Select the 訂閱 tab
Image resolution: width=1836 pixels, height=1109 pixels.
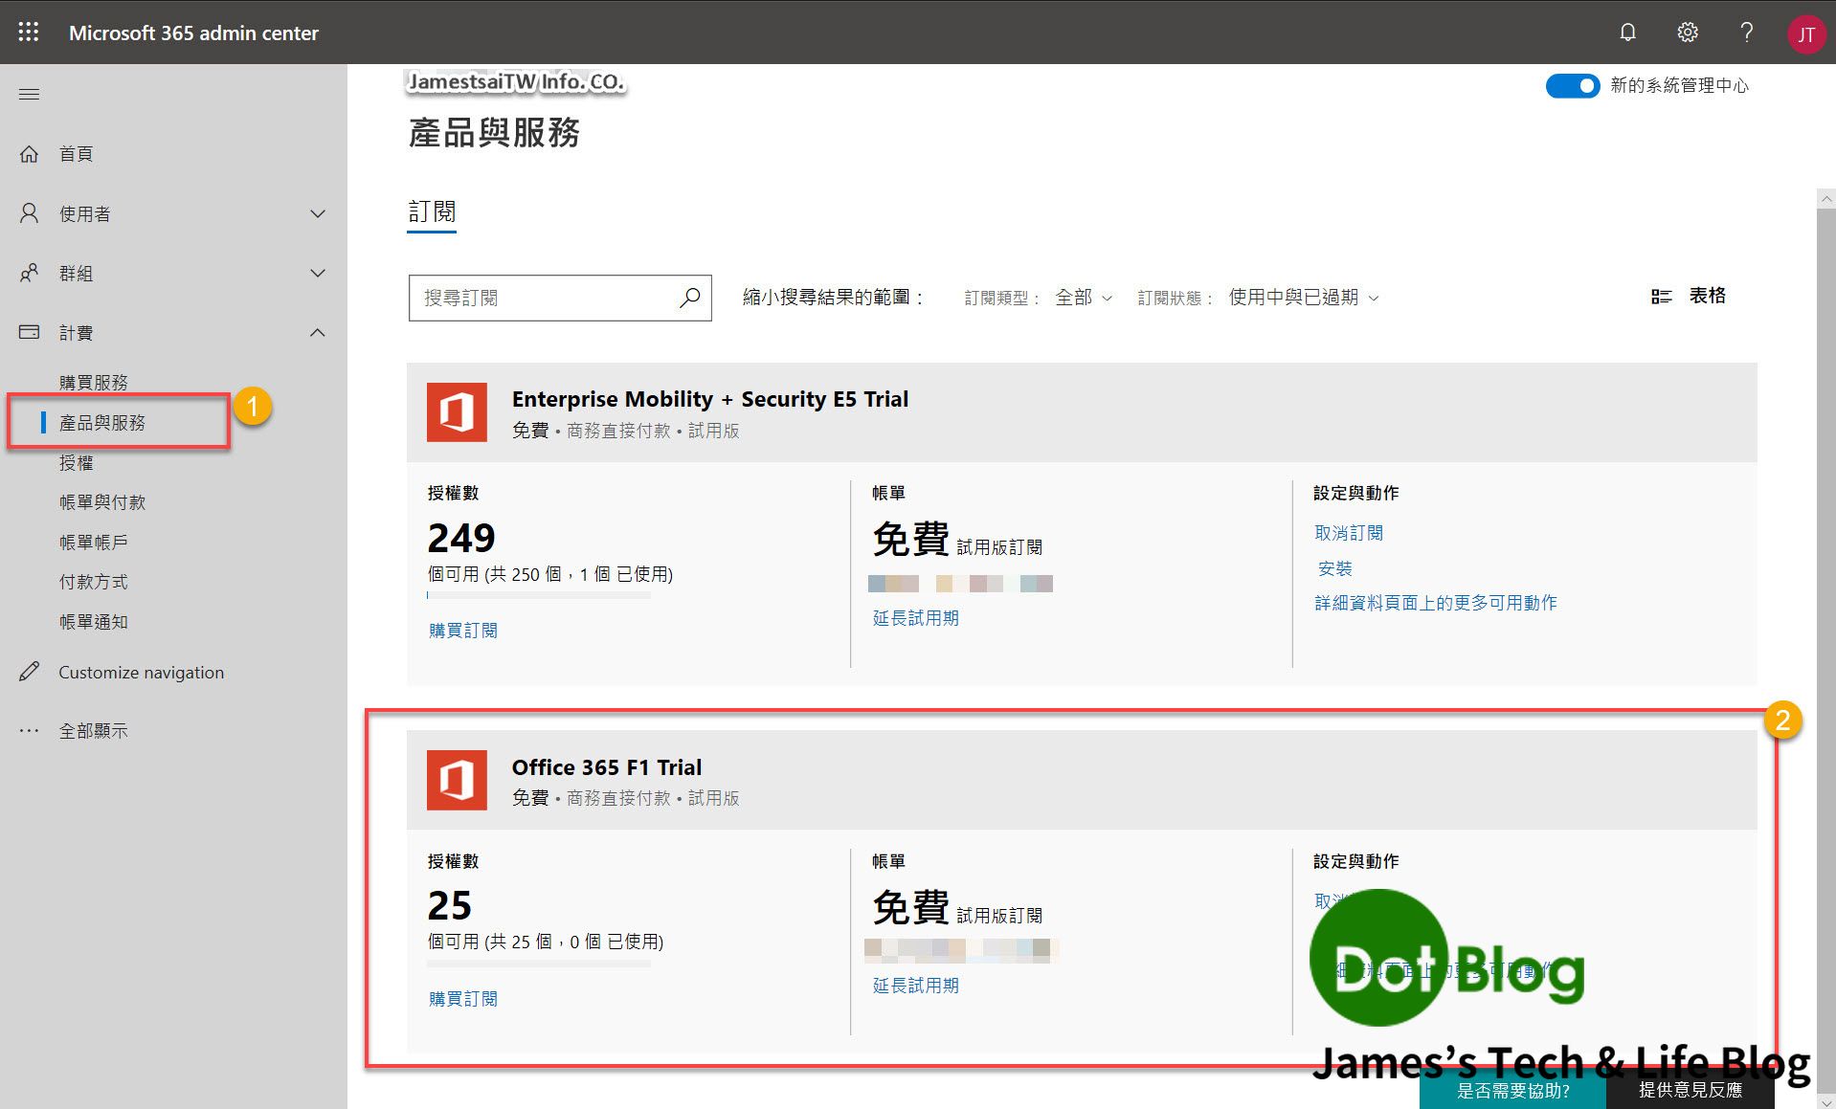click(x=432, y=211)
